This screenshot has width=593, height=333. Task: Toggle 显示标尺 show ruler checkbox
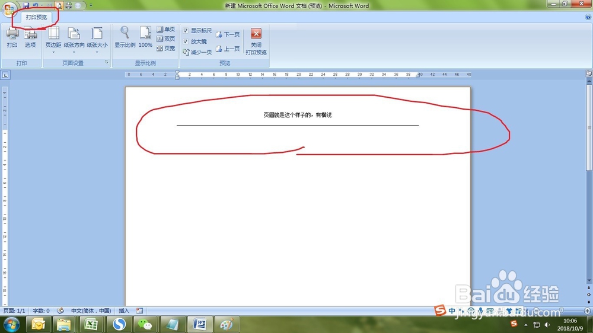point(186,31)
